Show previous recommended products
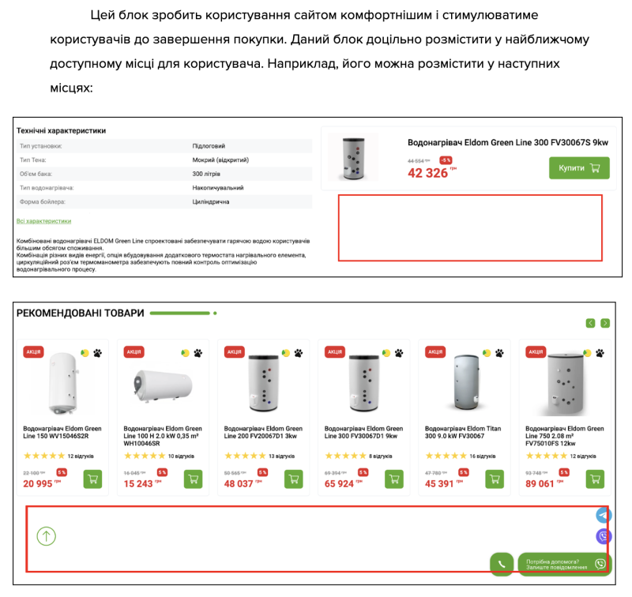The height and width of the screenshot is (597, 632). point(590,323)
